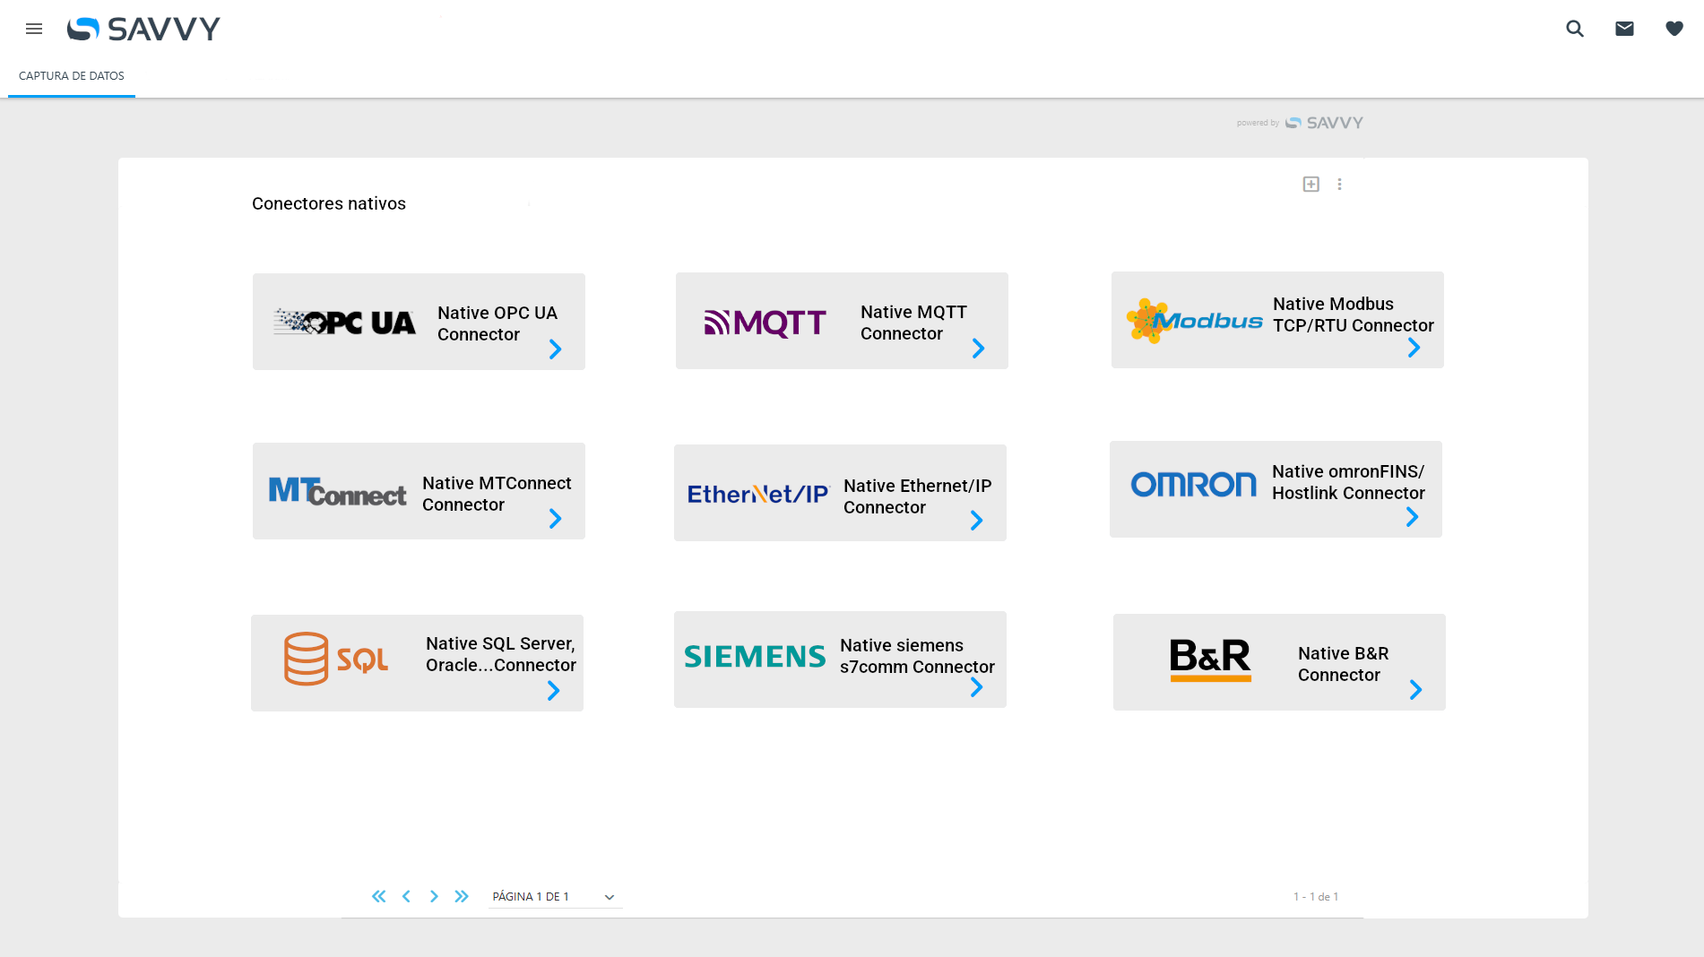Click the SIEMENS connector logo
This screenshot has width=1704, height=957.
coord(755,656)
